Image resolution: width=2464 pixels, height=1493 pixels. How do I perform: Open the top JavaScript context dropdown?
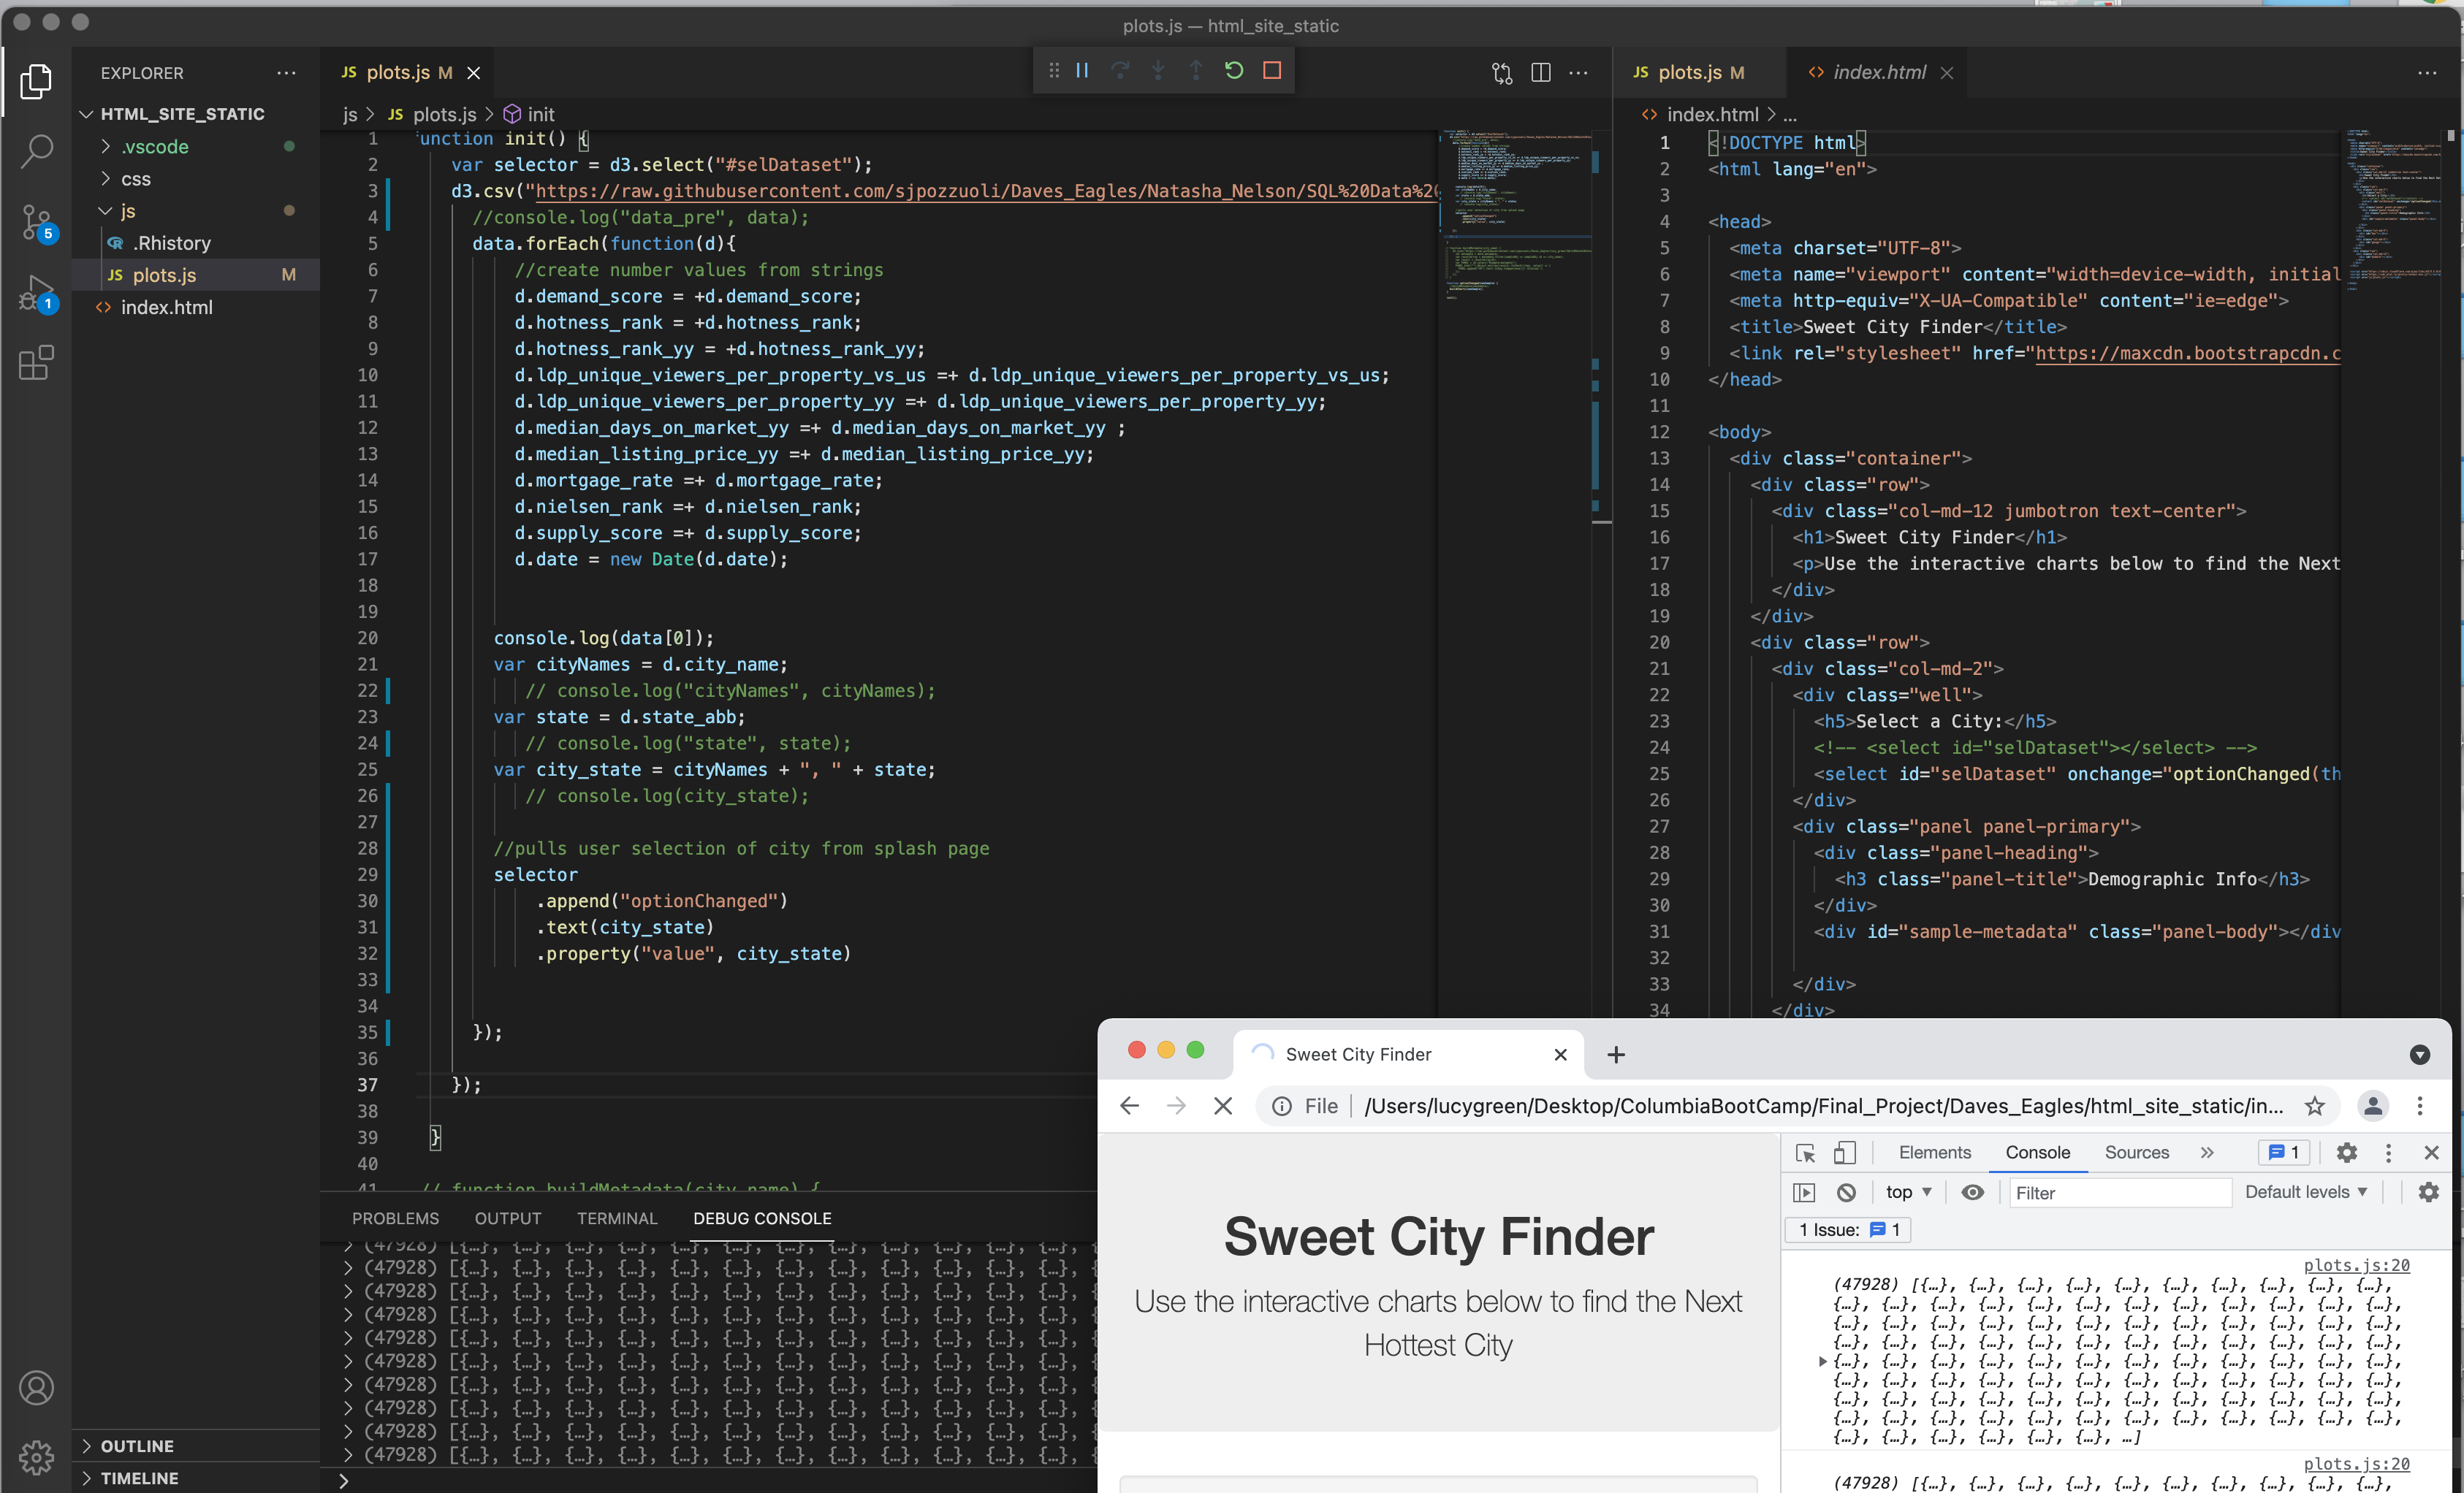point(1908,1192)
